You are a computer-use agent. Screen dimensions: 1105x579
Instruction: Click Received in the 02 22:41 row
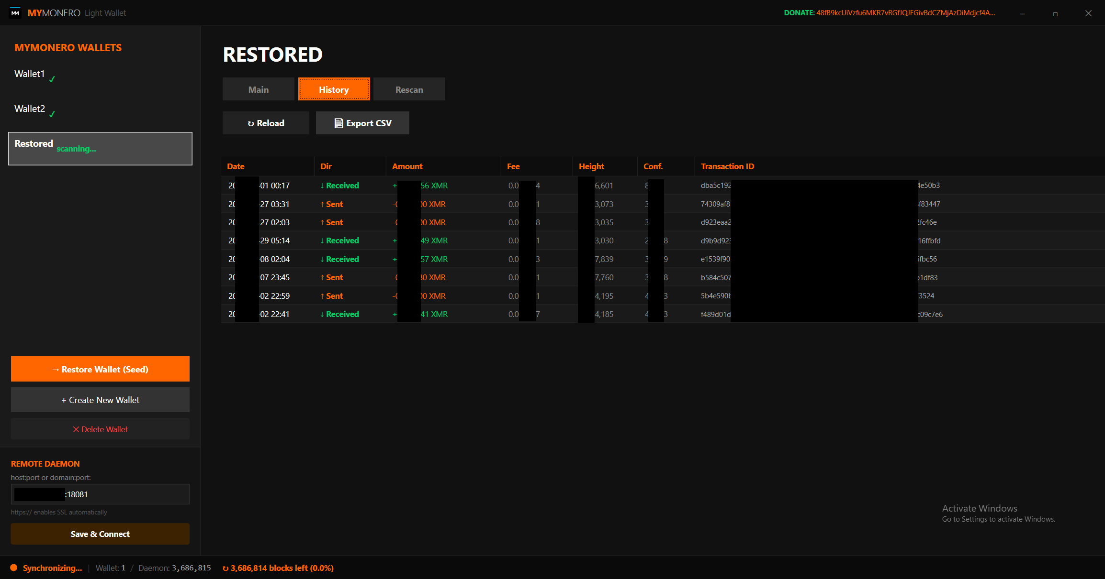pos(339,314)
